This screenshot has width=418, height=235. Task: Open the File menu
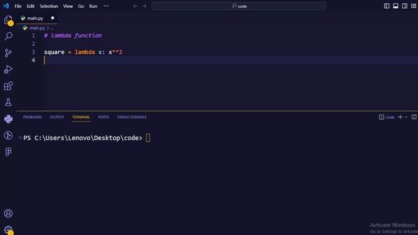click(18, 6)
